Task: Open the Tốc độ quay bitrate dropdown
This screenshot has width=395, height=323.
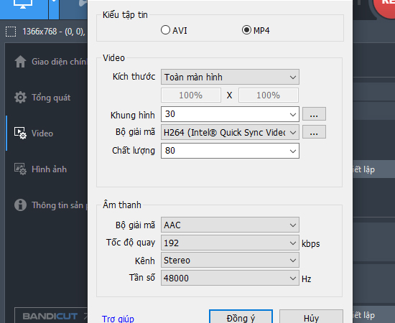Action: click(230, 243)
